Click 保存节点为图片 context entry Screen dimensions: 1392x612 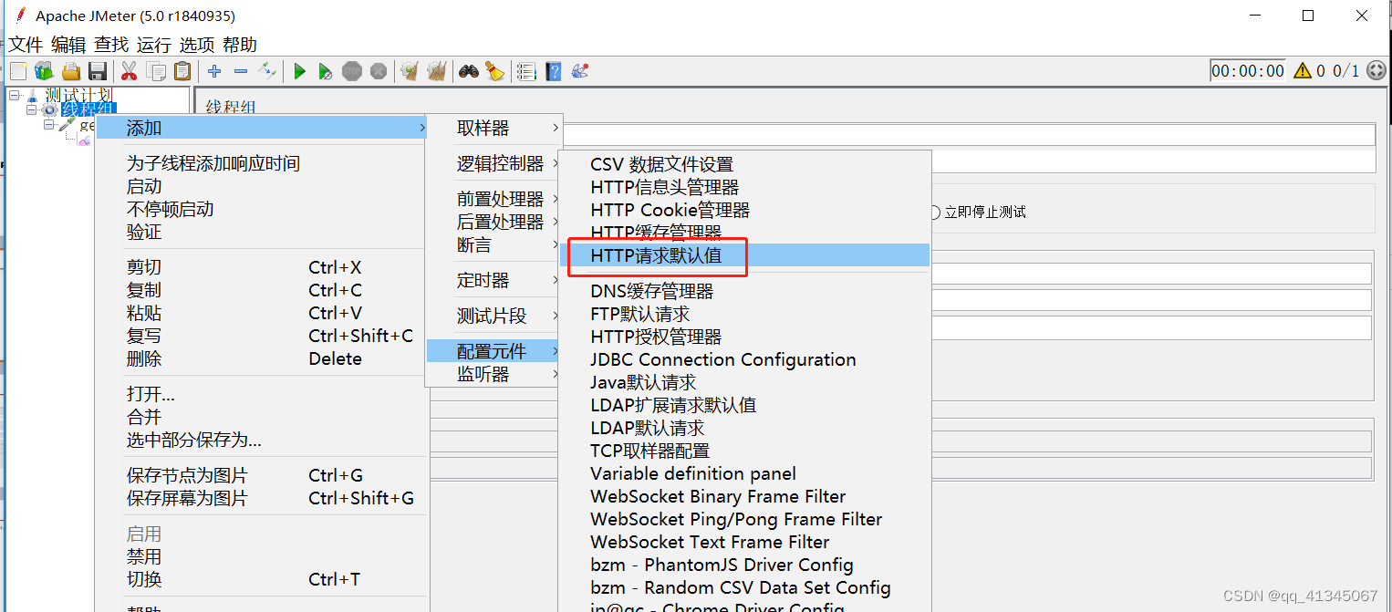[261, 475]
